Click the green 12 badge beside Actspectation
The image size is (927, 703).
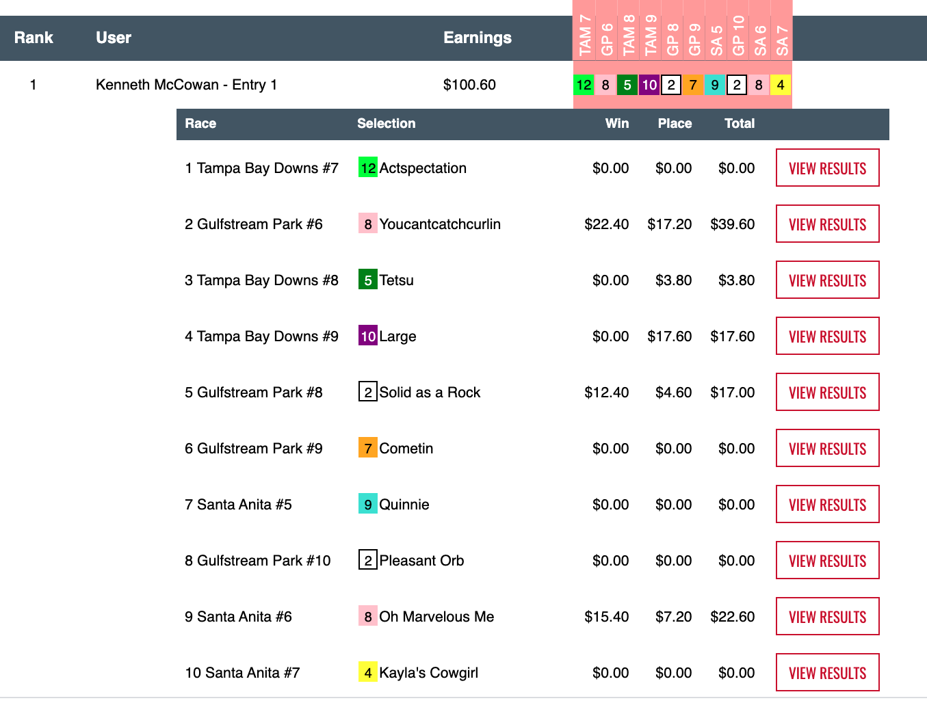pos(367,168)
